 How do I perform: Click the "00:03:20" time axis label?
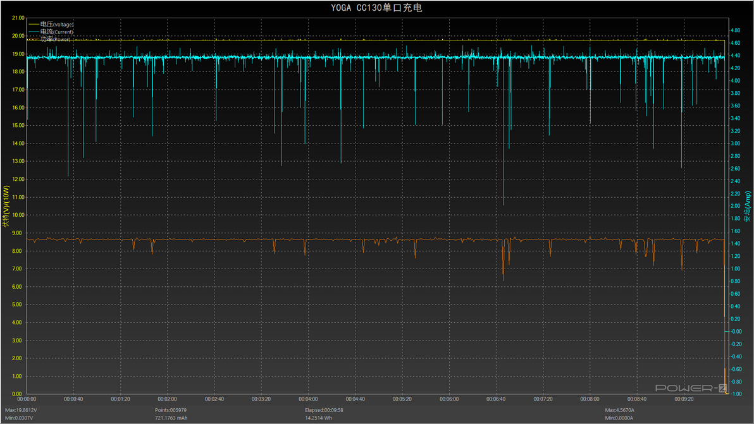261,399
